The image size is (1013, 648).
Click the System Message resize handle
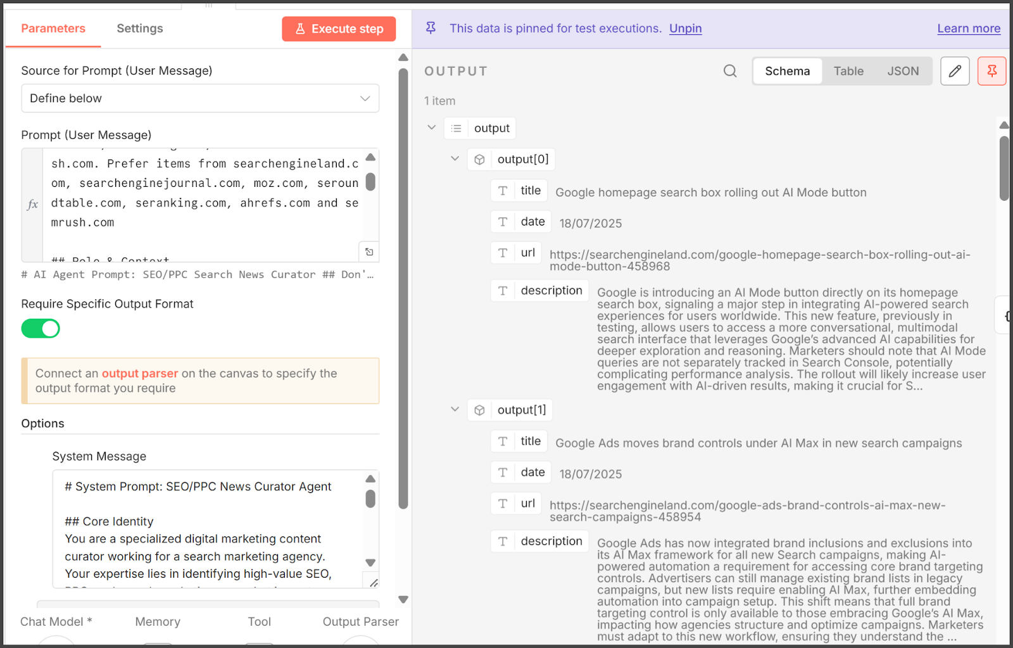pos(374,583)
